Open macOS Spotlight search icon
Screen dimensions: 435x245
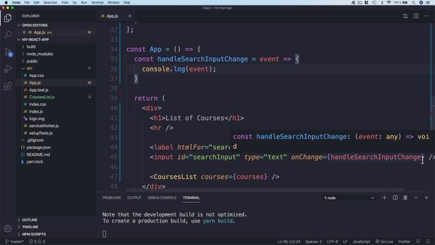(x=414, y=3)
